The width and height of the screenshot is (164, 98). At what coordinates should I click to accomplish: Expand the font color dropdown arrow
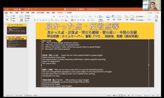click(x=68, y=20)
